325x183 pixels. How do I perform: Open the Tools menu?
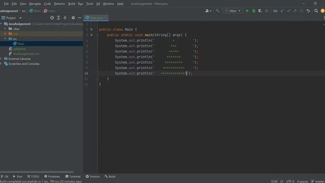tap(89, 4)
